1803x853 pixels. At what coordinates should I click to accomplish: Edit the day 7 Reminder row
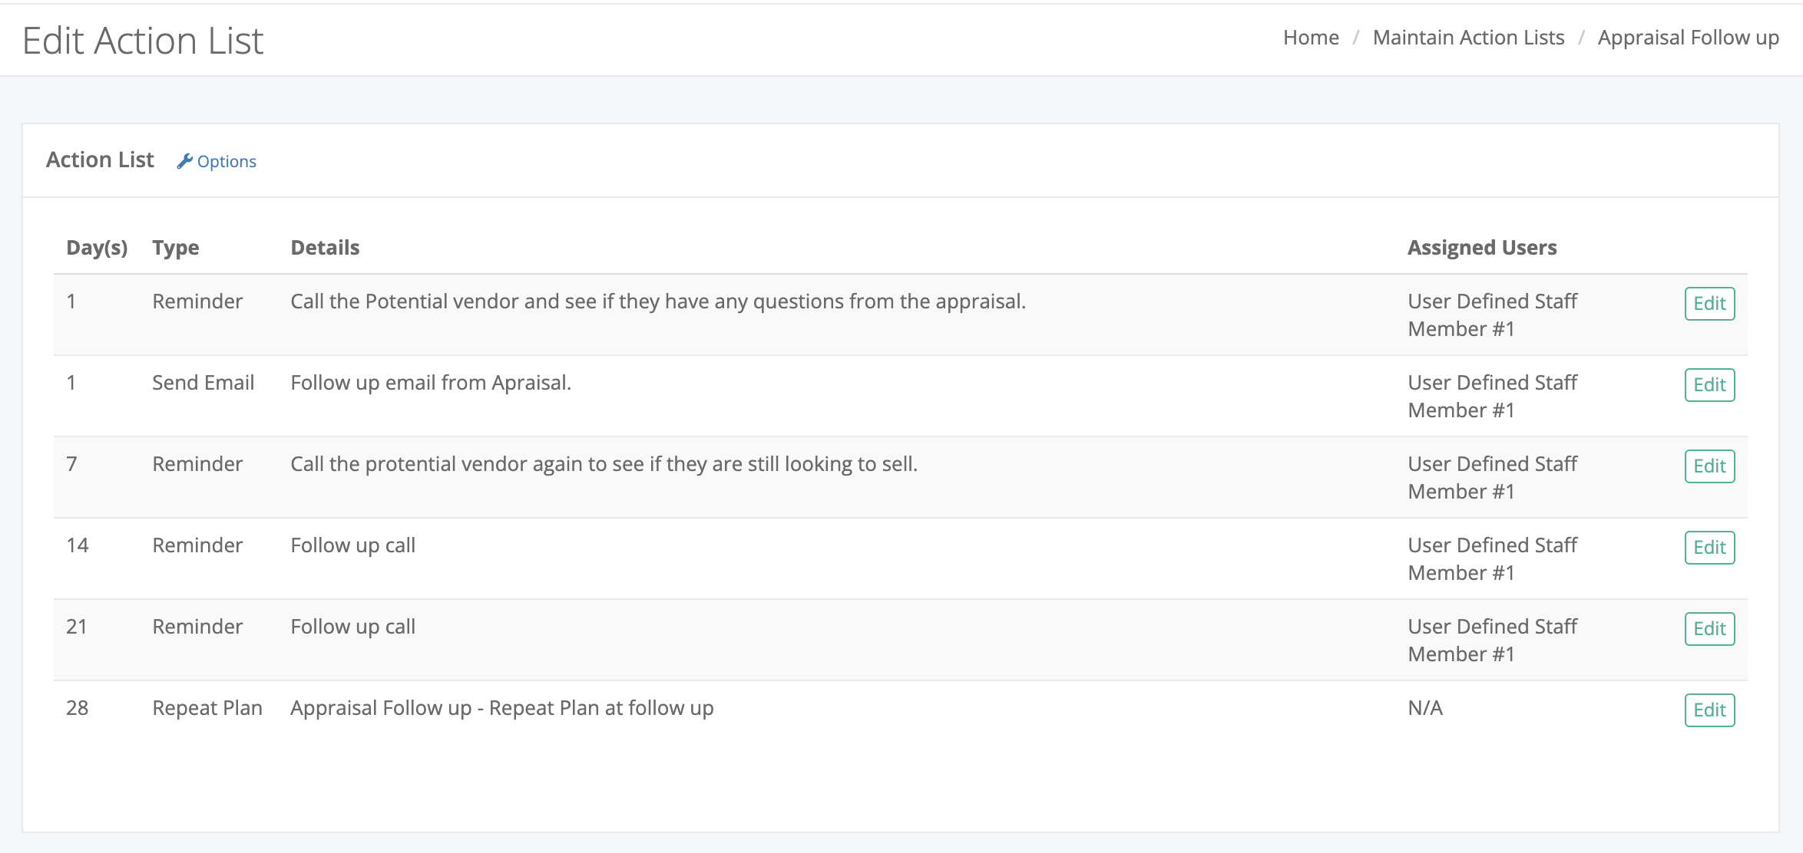[1709, 466]
